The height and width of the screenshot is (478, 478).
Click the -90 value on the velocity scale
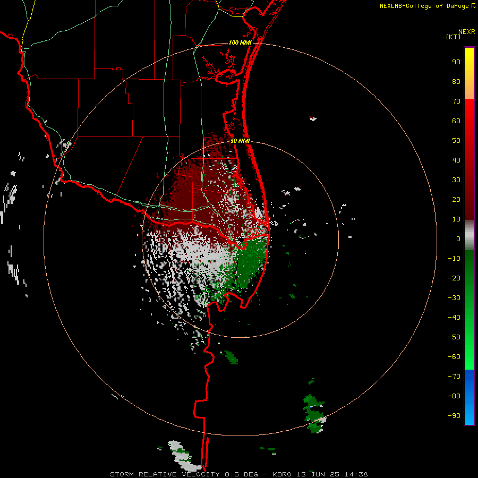click(x=454, y=416)
